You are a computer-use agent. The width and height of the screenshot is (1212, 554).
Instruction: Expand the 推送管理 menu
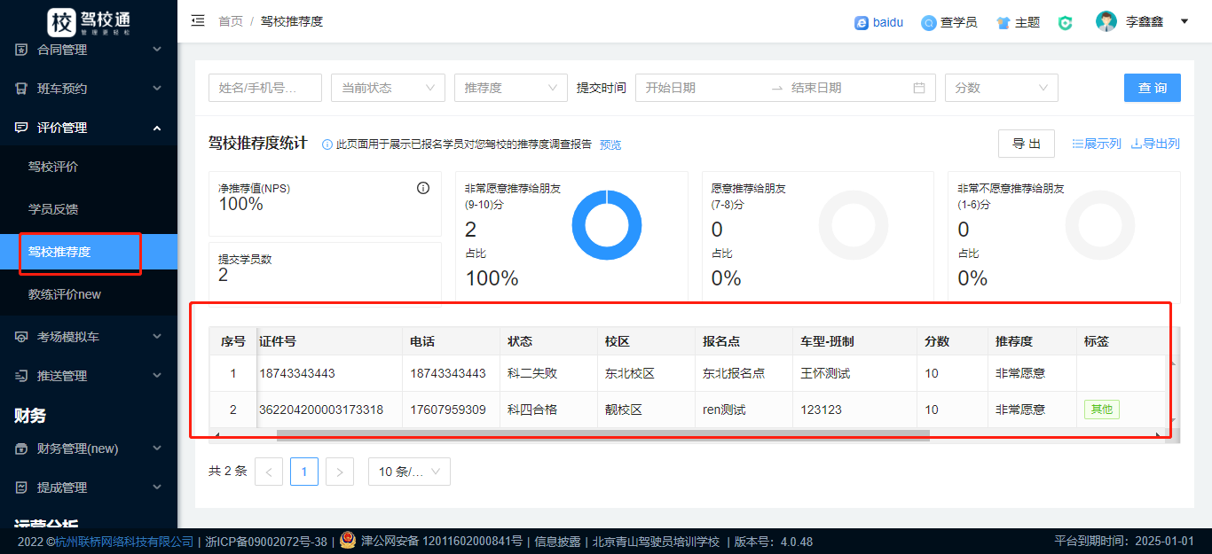tap(157, 376)
